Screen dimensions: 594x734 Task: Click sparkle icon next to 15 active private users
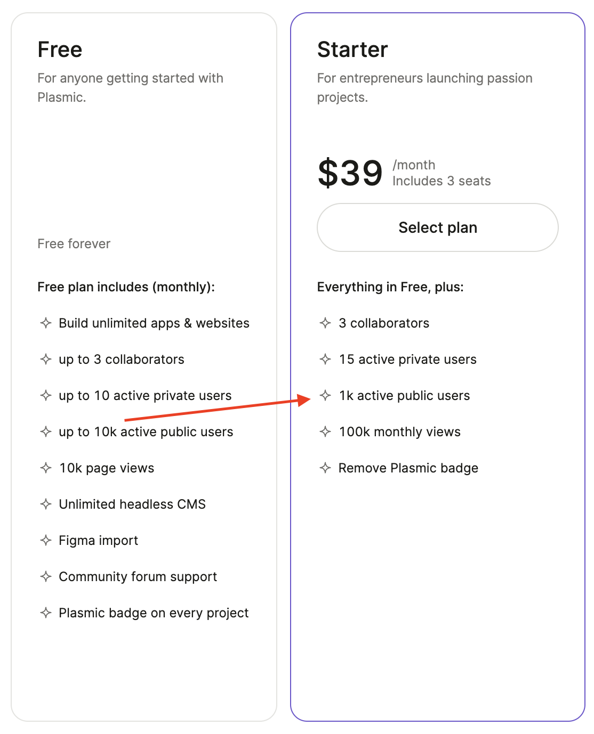(325, 359)
